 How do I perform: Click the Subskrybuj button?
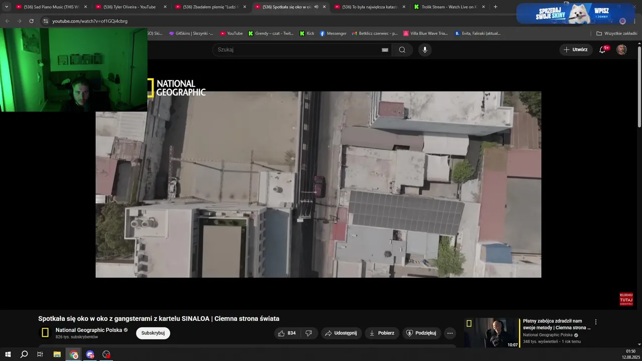click(x=153, y=333)
